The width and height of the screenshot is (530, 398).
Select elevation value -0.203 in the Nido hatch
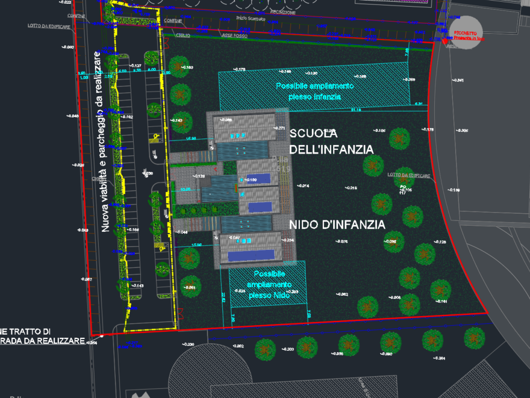click(x=292, y=291)
